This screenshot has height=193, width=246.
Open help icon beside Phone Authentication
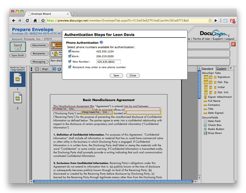pyautogui.click(x=101, y=42)
